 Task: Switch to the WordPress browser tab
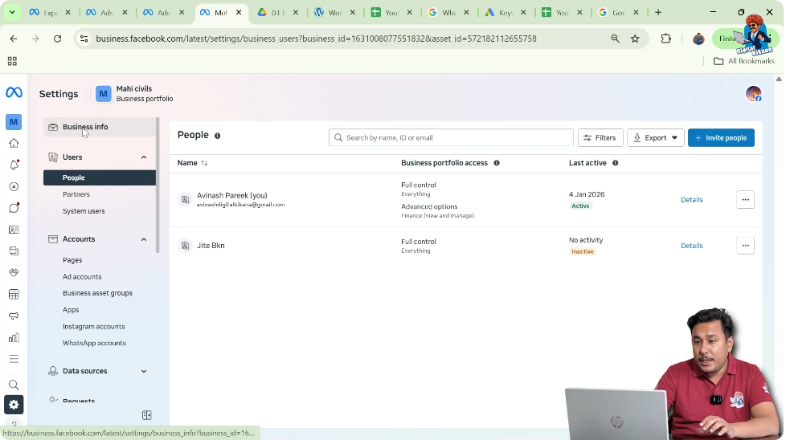click(335, 13)
